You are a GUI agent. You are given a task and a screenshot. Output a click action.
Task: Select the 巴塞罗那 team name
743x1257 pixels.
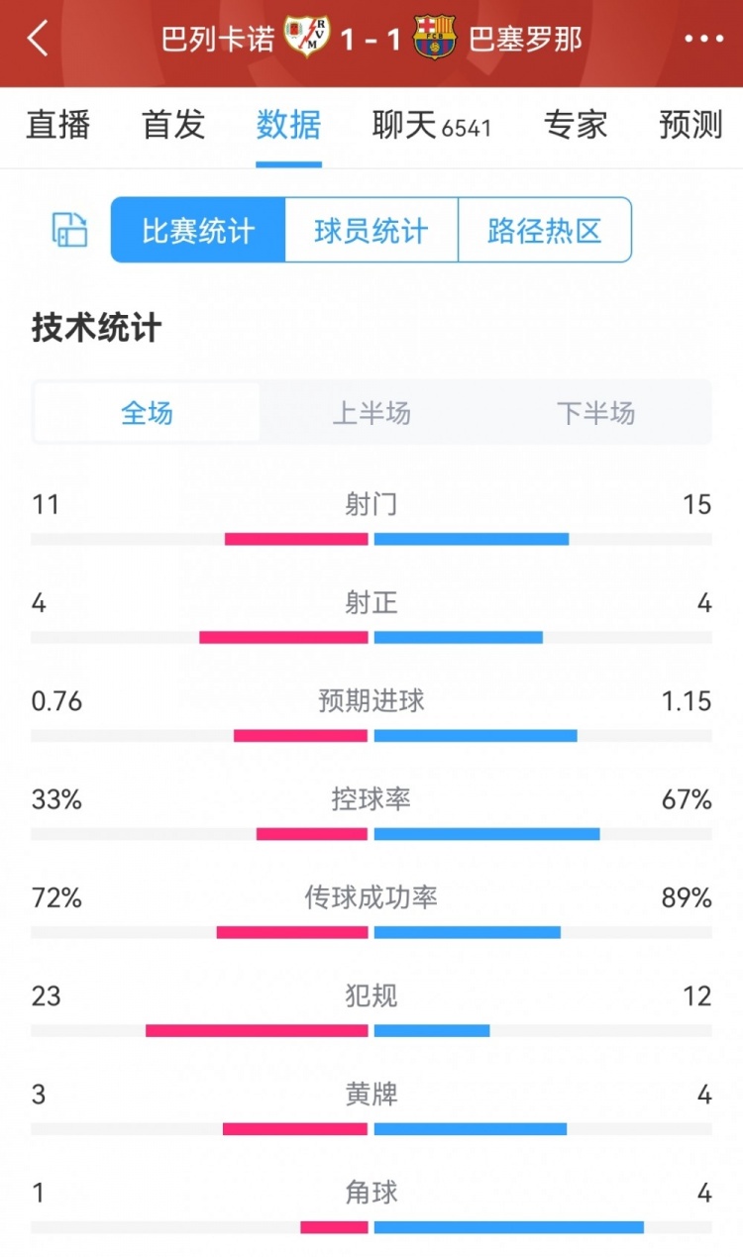pos(522,38)
